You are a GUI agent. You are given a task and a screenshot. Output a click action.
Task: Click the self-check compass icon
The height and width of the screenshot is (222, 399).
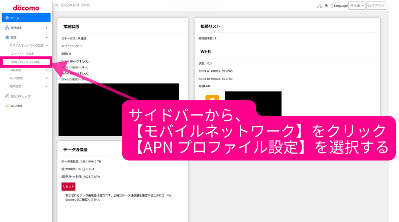pyautogui.click(x=7, y=96)
